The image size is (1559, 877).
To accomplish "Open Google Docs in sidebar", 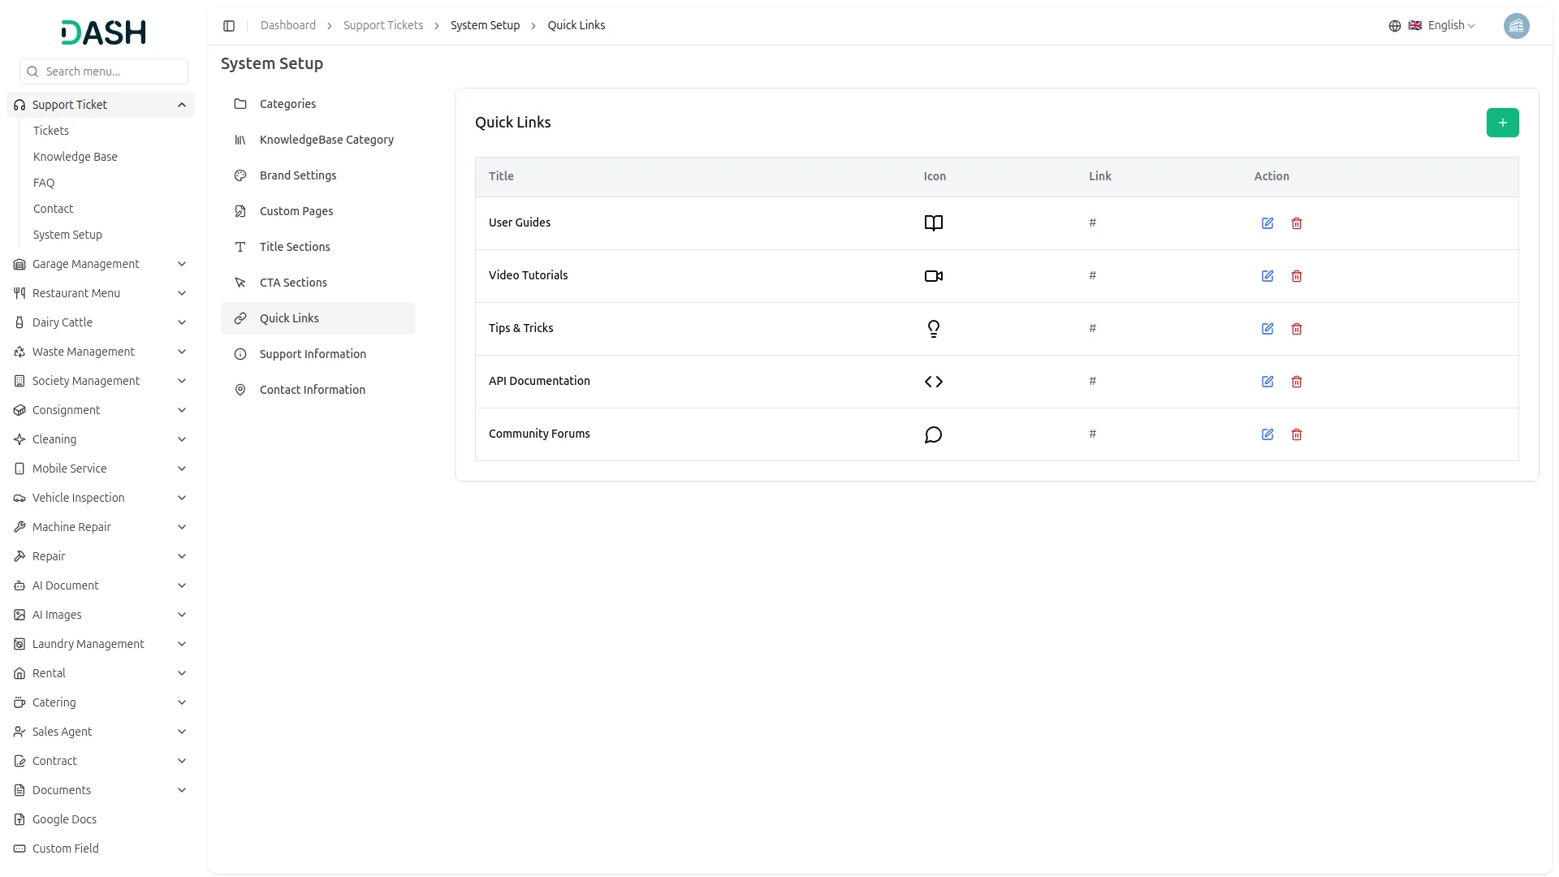I will [64, 819].
